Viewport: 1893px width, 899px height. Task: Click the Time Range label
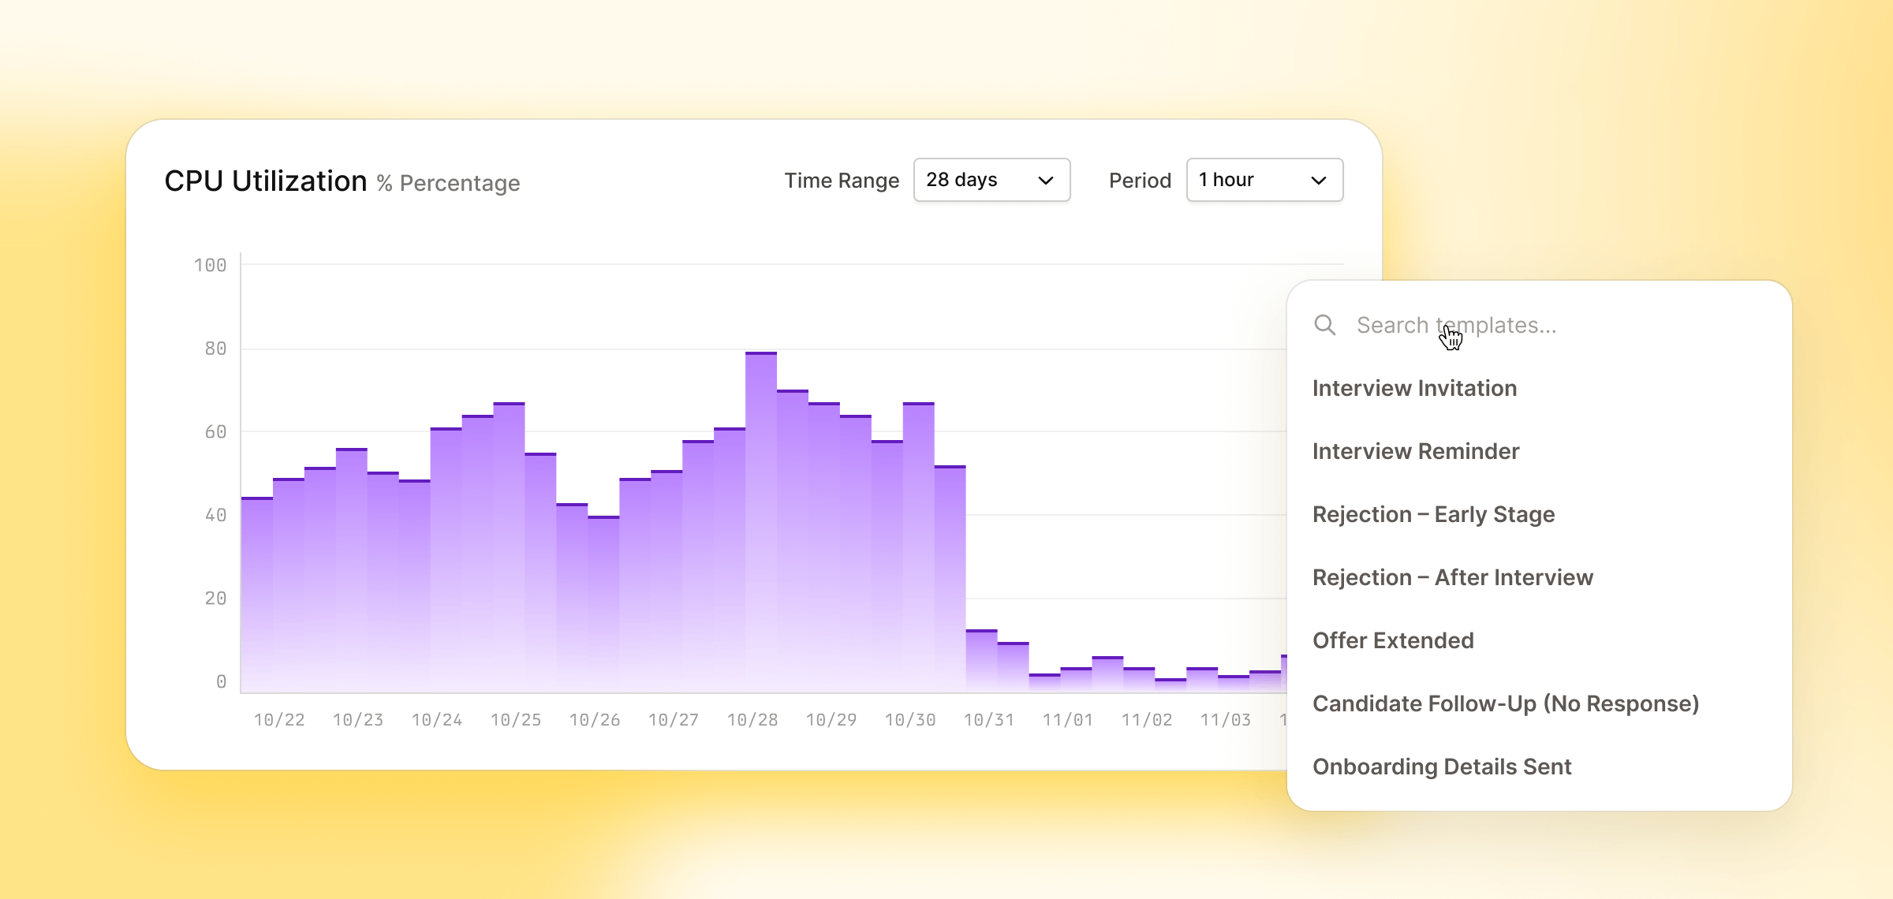tap(842, 181)
